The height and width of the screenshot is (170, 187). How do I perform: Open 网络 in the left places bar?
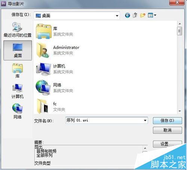coord(18,111)
